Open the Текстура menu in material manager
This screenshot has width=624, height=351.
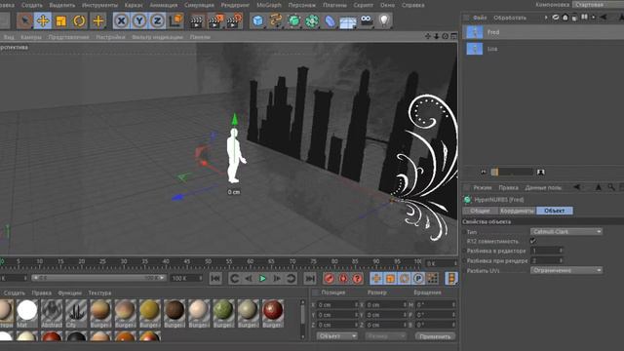tap(99, 292)
